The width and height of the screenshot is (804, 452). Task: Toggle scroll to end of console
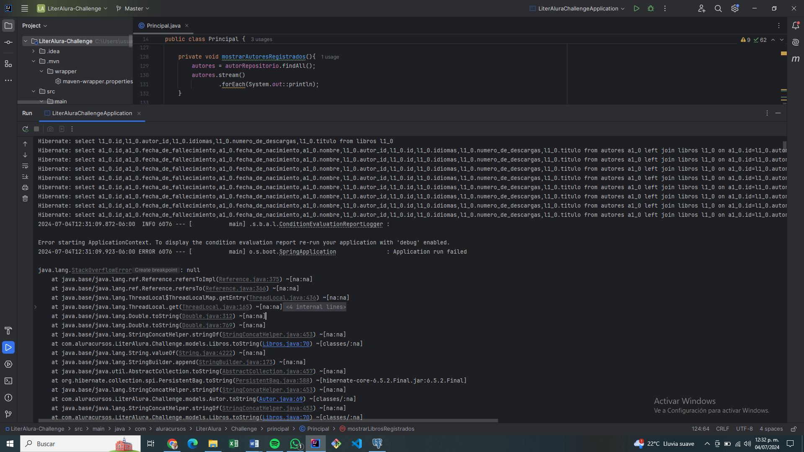click(25, 177)
